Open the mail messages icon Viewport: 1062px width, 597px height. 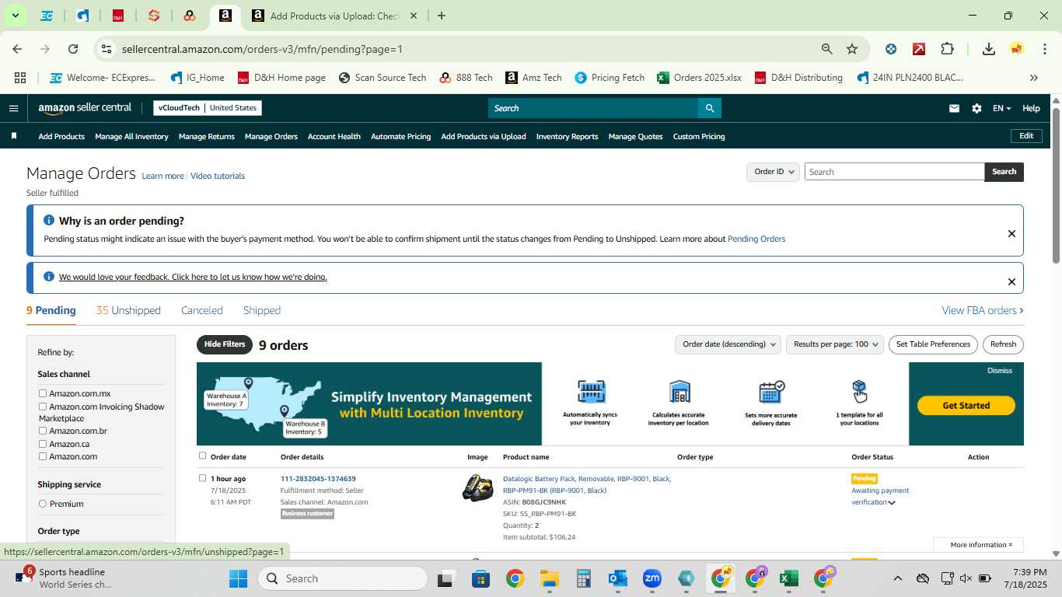coord(954,109)
